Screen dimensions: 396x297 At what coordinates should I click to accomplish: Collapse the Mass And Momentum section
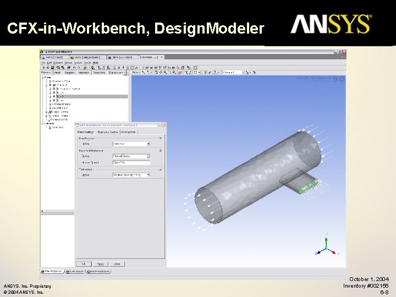(160, 151)
